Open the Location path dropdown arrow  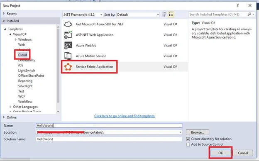coord(180,132)
